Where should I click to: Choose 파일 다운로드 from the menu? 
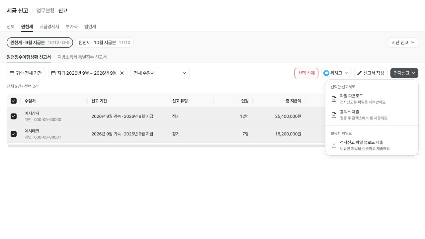pyautogui.click(x=372, y=99)
